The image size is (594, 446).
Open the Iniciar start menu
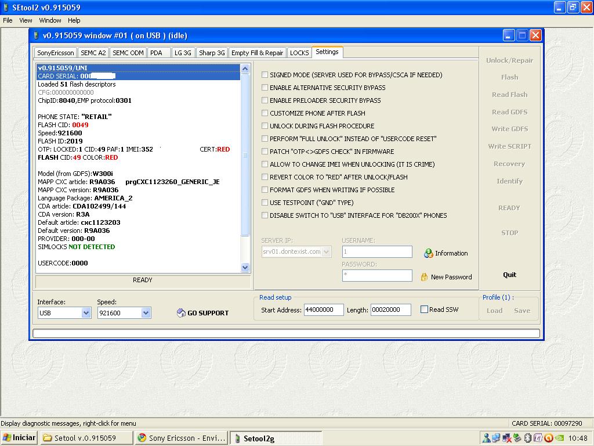19,438
